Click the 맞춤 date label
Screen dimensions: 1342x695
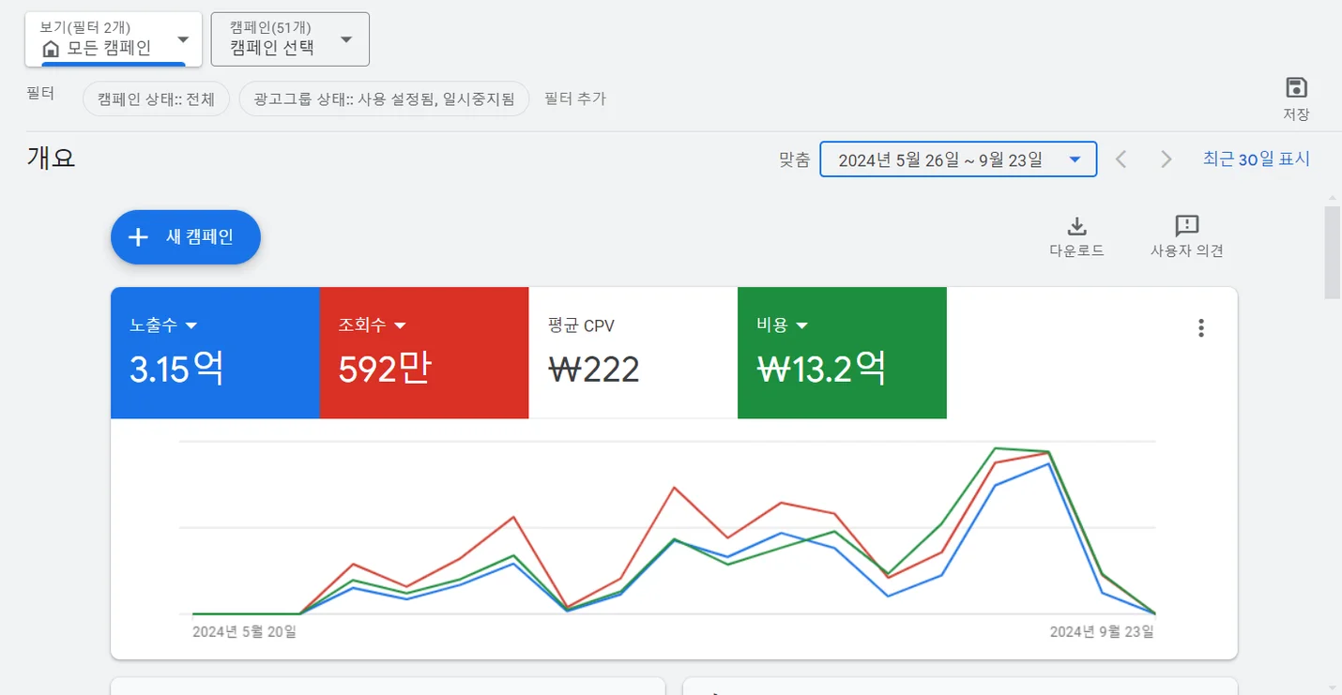tap(794, 160)
